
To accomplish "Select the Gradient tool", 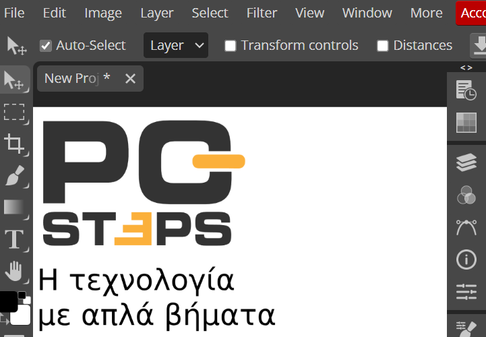I will coord(15,207).
